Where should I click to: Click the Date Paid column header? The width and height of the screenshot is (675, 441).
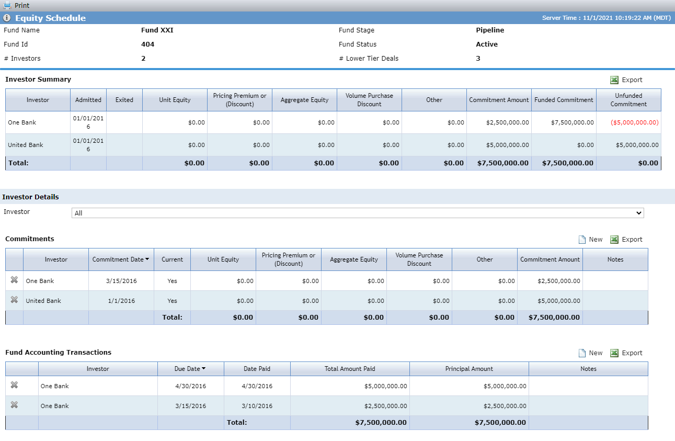[x=257, y=369]
